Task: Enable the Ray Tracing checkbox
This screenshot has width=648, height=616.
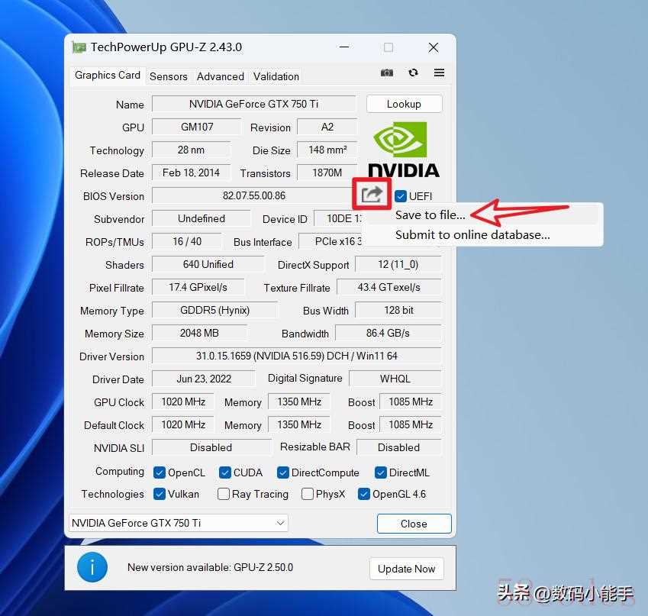Action: [224, 494]
